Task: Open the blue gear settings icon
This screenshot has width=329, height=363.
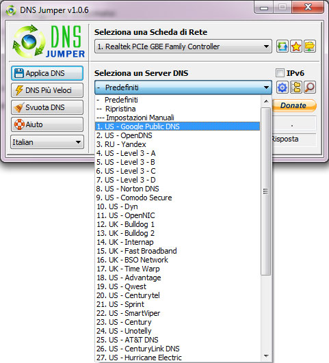Action: coord(282,88)
